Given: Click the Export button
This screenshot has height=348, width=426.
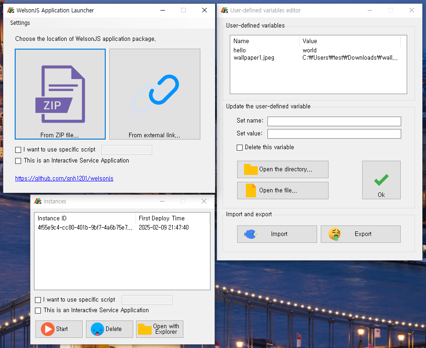Looking at the screenshot, I should click(x=360, y=234).
